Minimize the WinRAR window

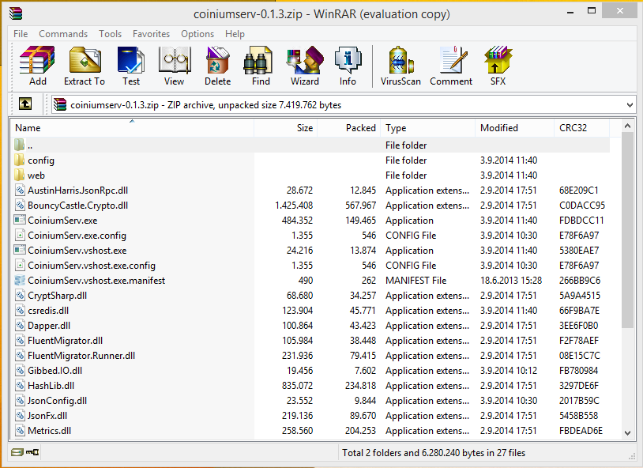click(570, 12)
